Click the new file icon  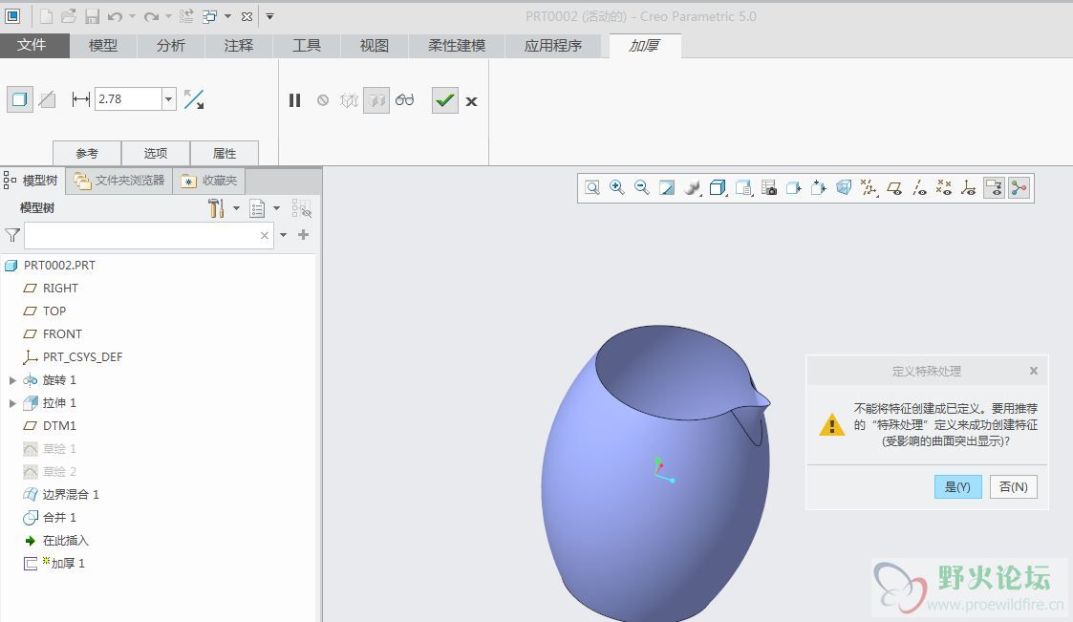pos(45,16)
